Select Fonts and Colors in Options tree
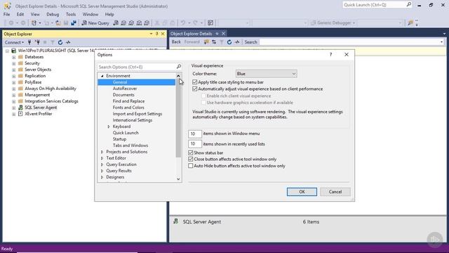 pyautogui.click(x=128, y=108)
